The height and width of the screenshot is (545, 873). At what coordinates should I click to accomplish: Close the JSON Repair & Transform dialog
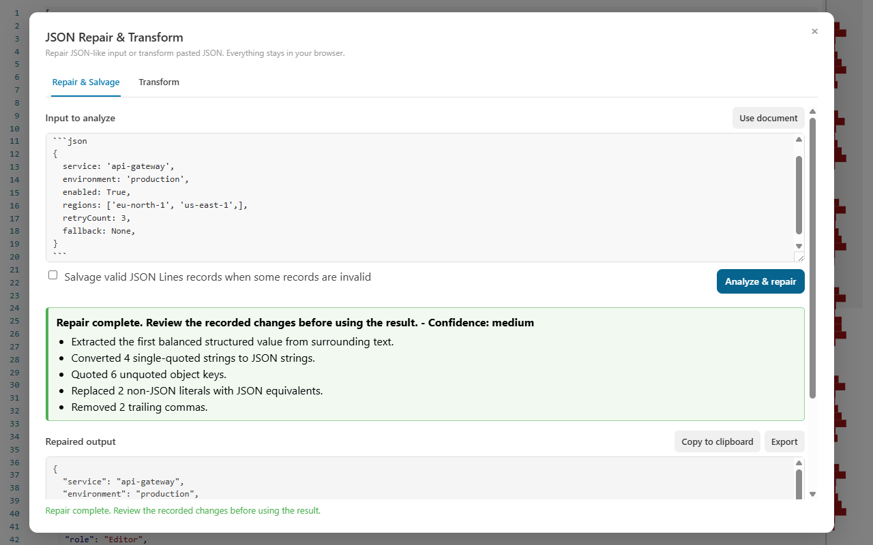click(814, 31)
